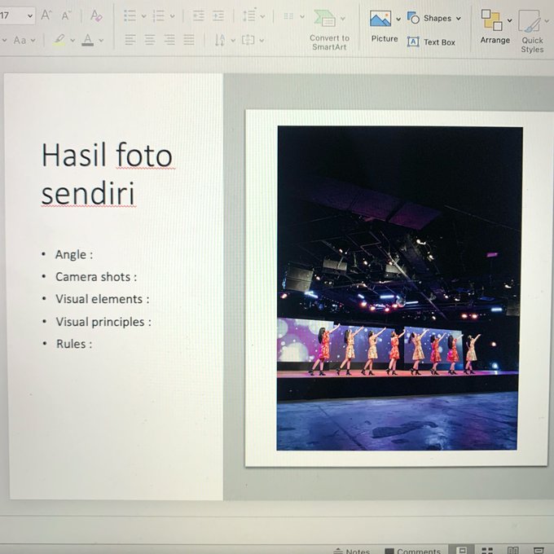Click the slide title 'Hasil foto sendiri'
The width and height of the screenshot is (554, 554).
click(x=107, y=174)
